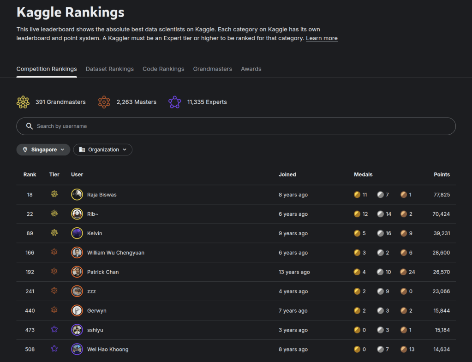Click the search magnifier icon
The width and height of the screenshot is (472, 362).
pos(30,126)
